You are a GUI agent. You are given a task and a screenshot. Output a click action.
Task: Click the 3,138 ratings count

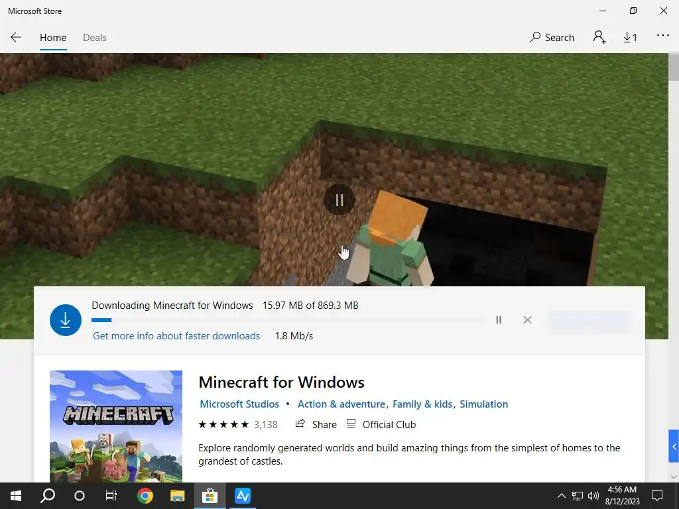click(x=265, y=425)
